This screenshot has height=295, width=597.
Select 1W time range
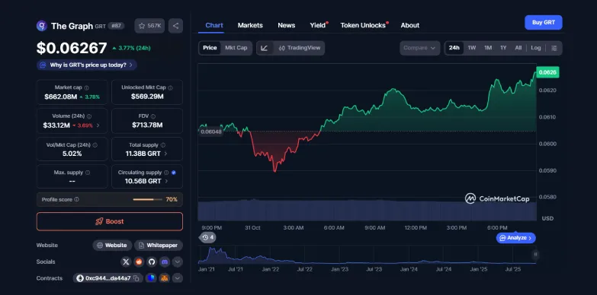pyautogui.click(x=472, y=48)
